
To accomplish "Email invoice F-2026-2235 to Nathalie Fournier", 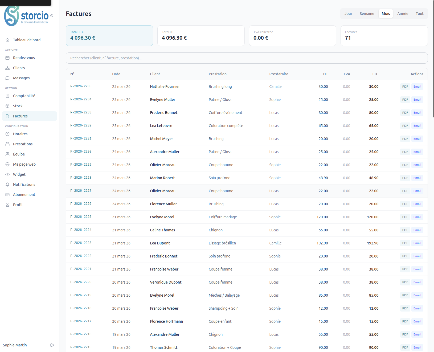I will (417, 87).
